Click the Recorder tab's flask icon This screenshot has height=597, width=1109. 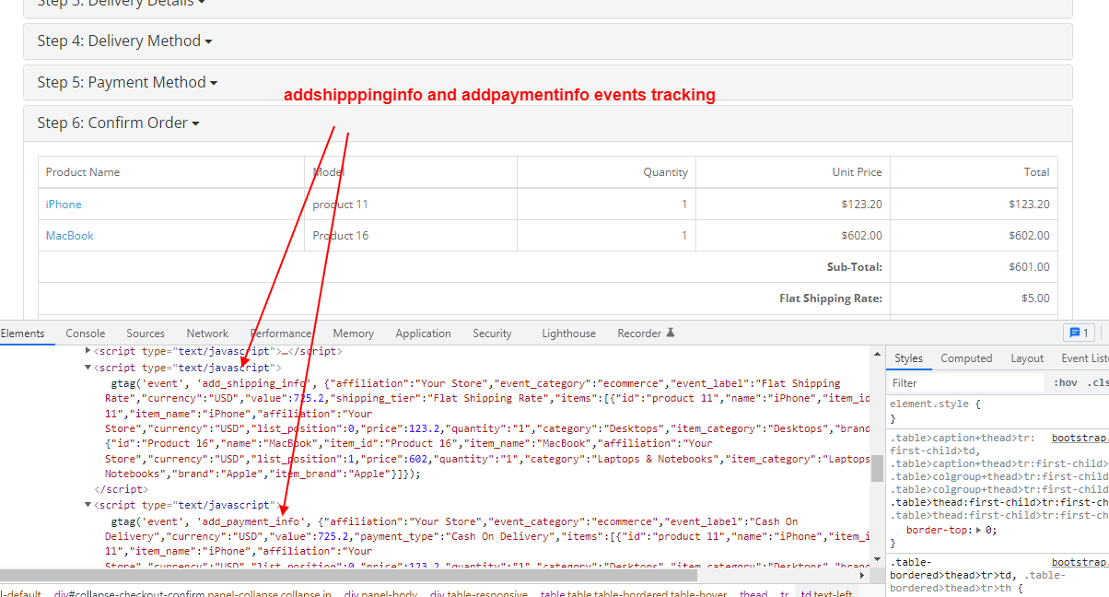[x=671, y=334]
